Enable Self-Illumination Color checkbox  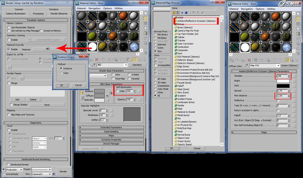(x=117, y=91)
